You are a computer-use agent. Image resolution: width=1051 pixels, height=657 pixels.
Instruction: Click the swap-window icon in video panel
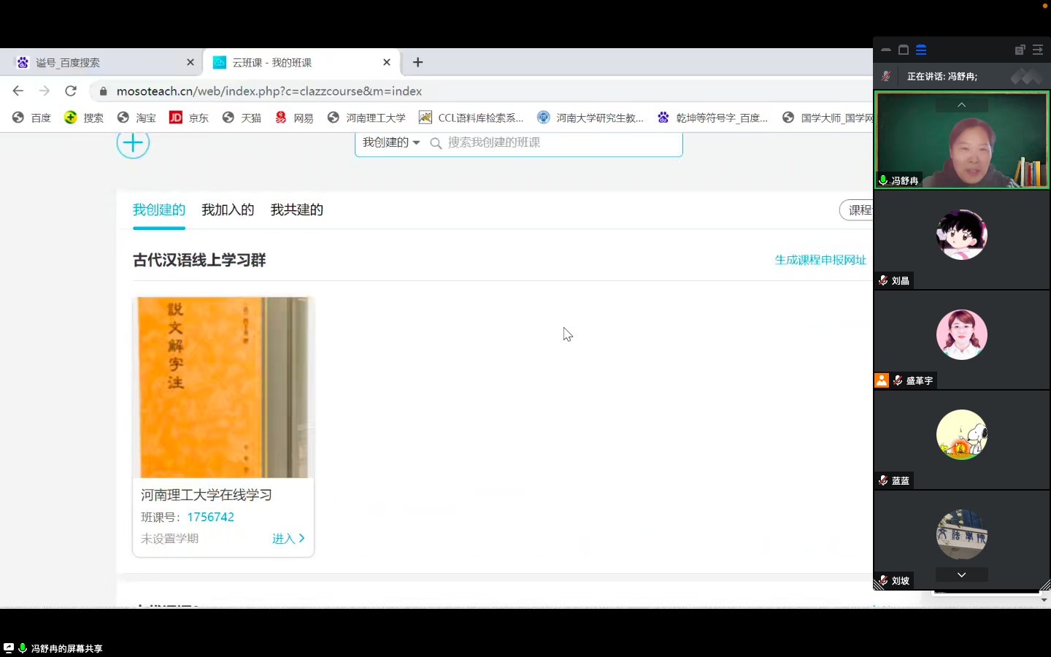point(1020,50)
